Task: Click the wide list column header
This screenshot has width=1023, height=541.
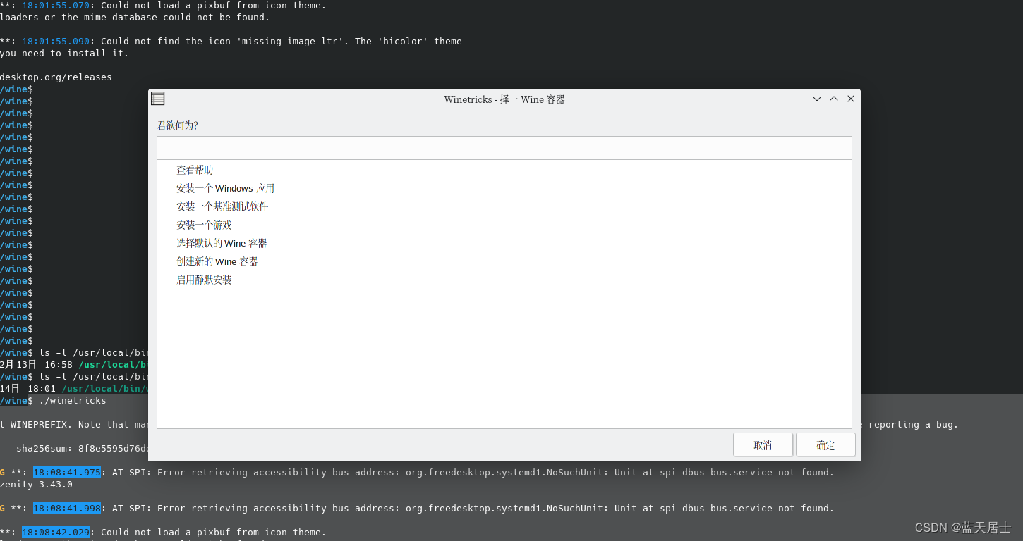Action: click(512, 148)
